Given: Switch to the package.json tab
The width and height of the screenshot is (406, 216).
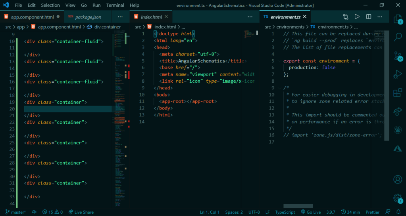Looking at the screenshot, I should 88,17.
